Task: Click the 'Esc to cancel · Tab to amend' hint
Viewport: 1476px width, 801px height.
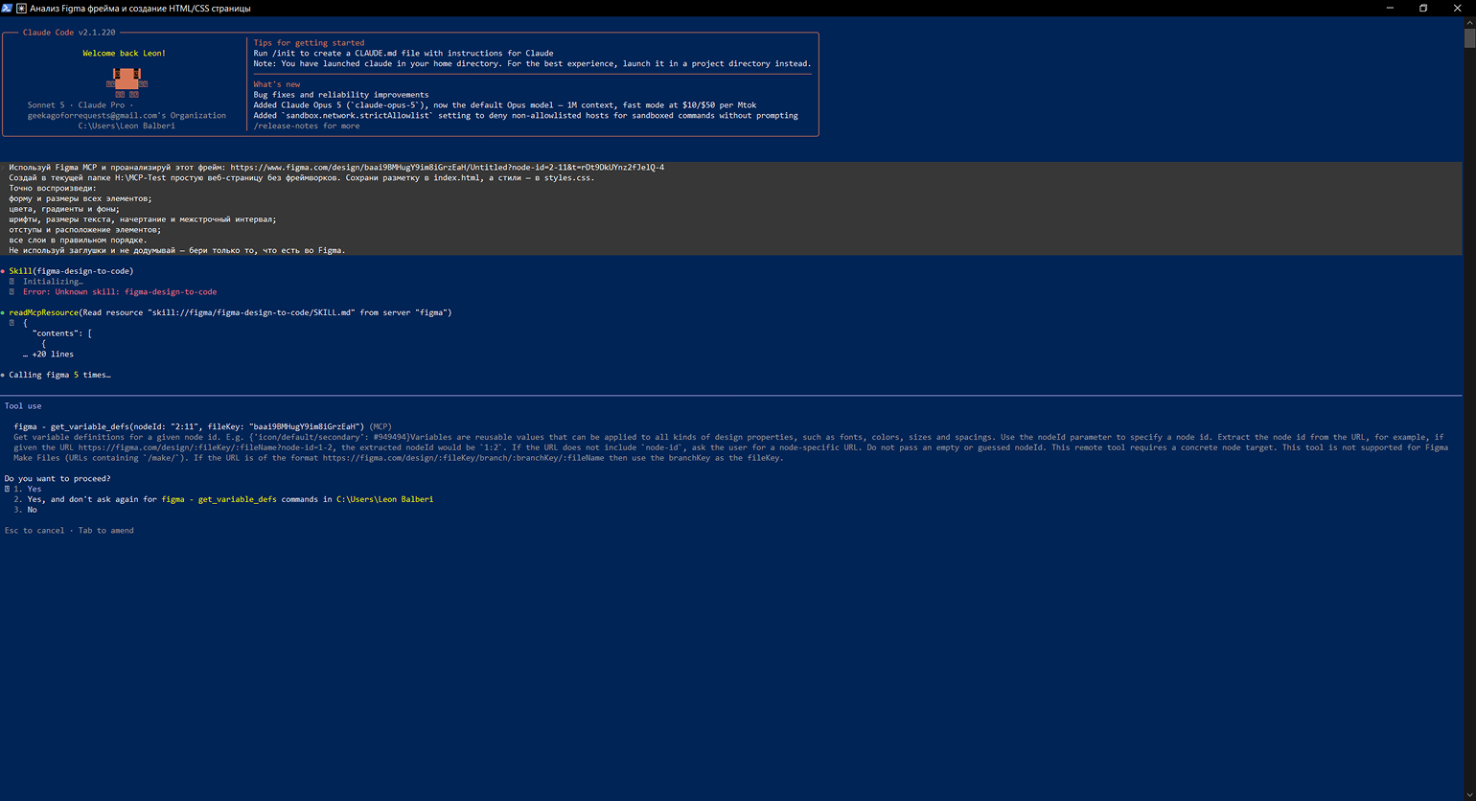Action: [x=69, y=531]
